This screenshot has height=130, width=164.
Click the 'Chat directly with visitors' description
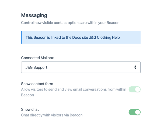click(52, 115)
